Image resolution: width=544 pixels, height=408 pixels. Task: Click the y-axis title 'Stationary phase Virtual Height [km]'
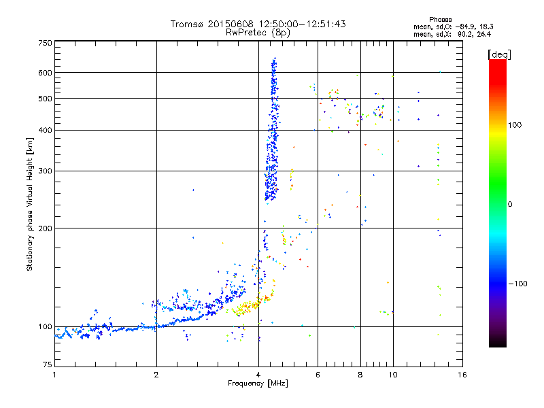click(29, 204)
